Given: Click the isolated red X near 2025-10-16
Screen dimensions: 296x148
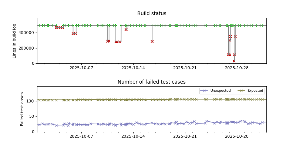Looking at the screenshot, I should 152,41.
